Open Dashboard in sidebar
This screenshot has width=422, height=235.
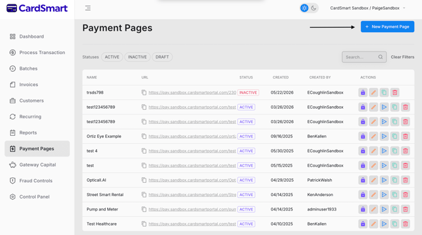37,36
